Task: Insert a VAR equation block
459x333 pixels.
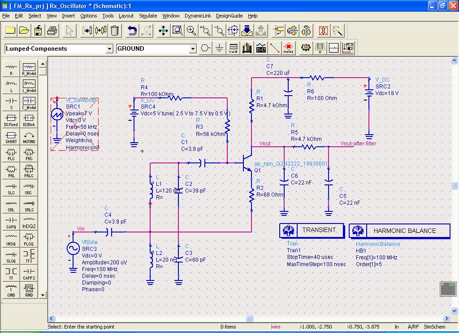Action: pos(233,48)
